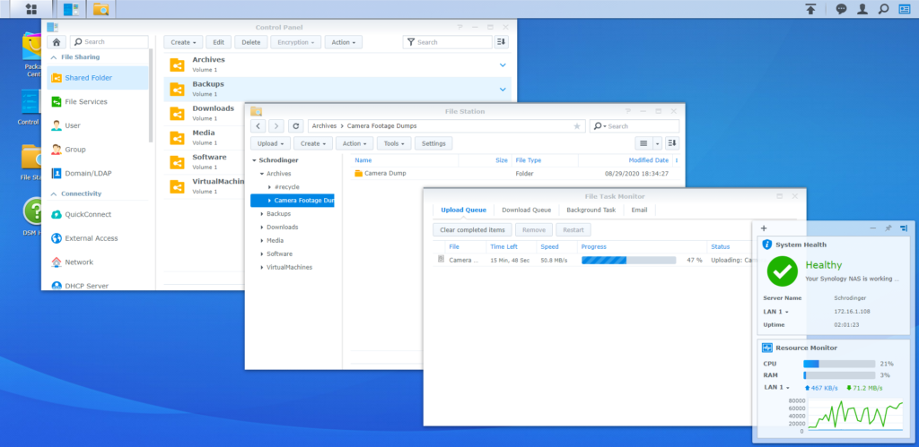Open the upload queue taskbar icon
Screen dimensions: 919x447
point(810,9)
